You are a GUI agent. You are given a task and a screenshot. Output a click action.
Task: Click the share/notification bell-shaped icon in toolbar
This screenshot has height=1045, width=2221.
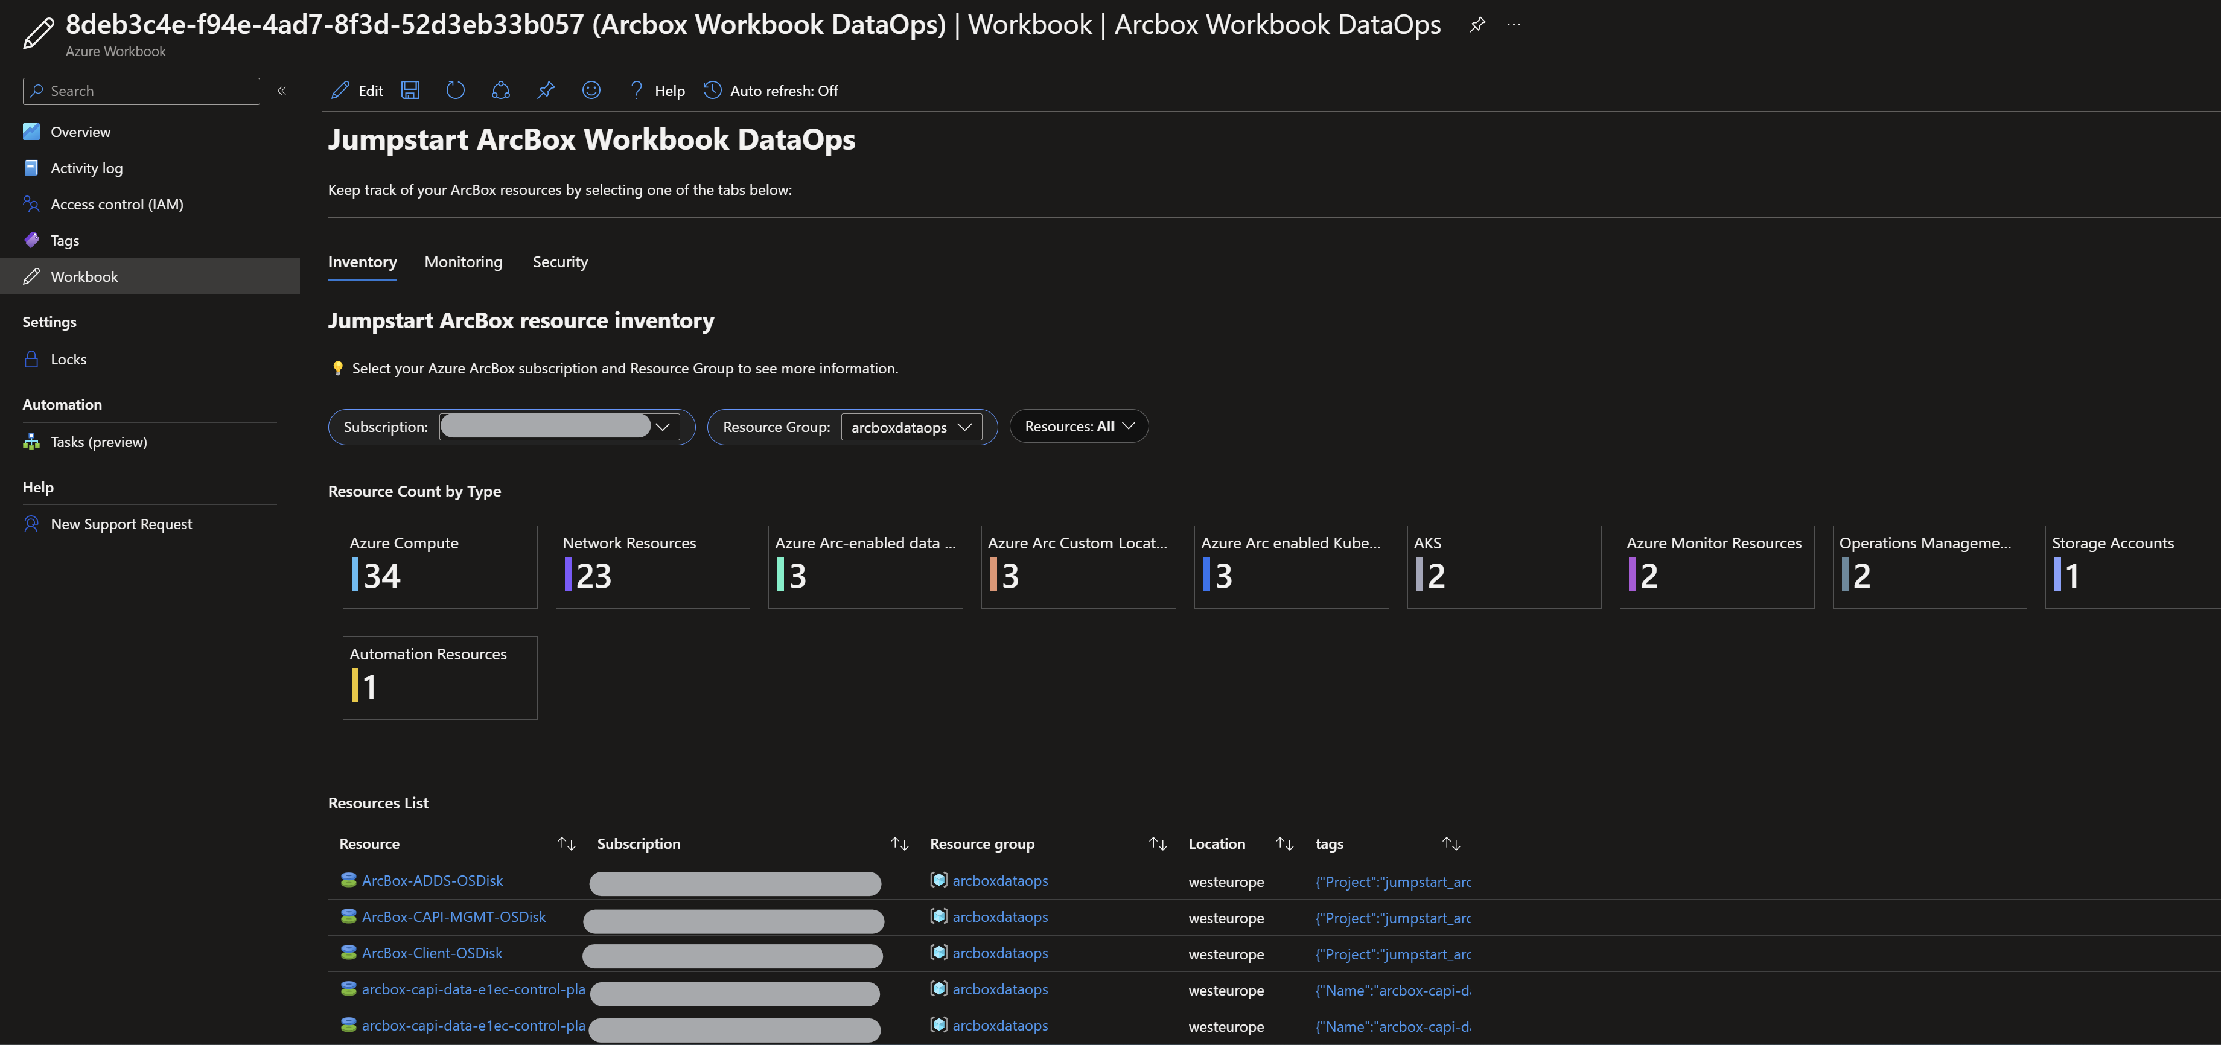coord(501,91)
